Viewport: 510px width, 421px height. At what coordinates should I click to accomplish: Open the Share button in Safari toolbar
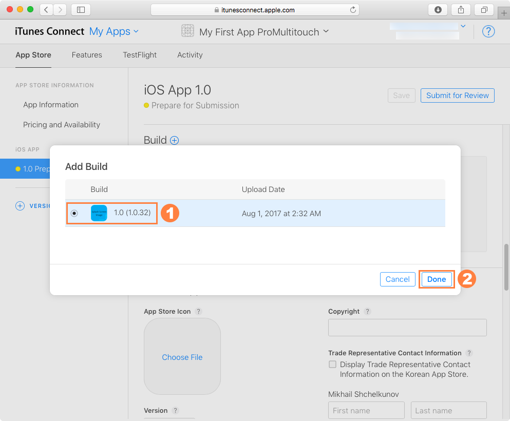[461, 10]
